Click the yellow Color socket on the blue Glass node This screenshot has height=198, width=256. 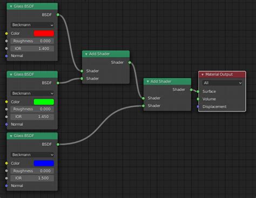[x=6, y=163]
